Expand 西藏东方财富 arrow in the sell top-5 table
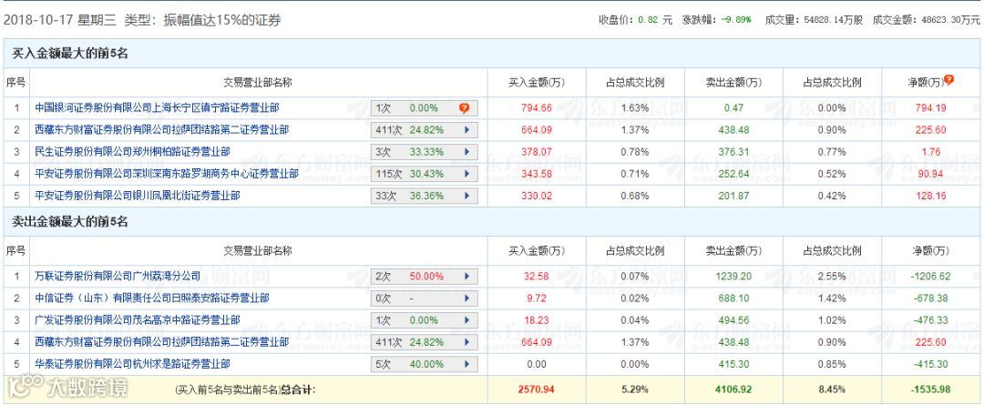 point(466,342)
